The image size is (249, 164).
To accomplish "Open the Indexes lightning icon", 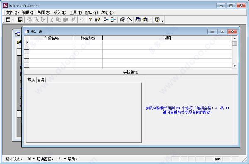I will tap(98, 20).
